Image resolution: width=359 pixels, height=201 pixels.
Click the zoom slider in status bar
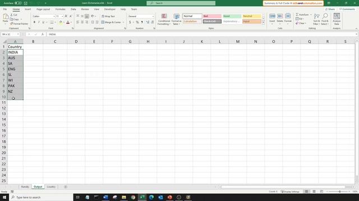point(339,192)
